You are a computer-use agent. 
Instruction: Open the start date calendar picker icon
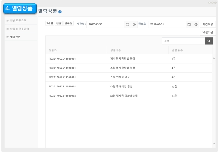click(128, 24)
